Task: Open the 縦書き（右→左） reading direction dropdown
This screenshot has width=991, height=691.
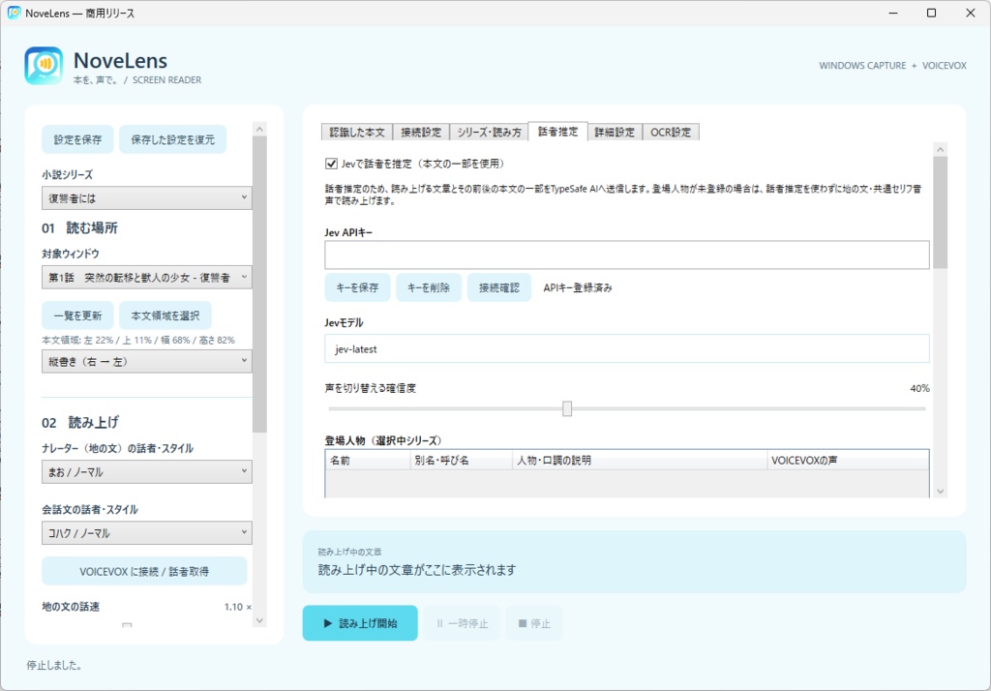Action: coord(147,361)
